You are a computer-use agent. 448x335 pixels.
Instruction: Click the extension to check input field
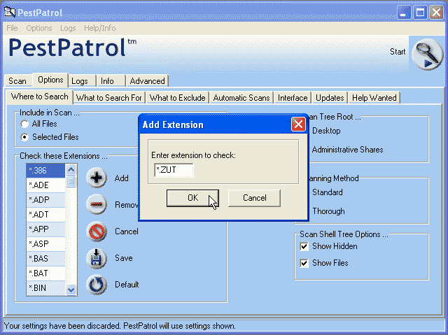tap(174, 170)
